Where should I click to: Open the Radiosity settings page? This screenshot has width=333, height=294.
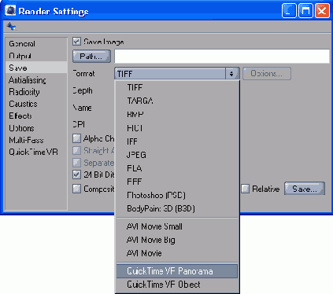click(36, 92)
